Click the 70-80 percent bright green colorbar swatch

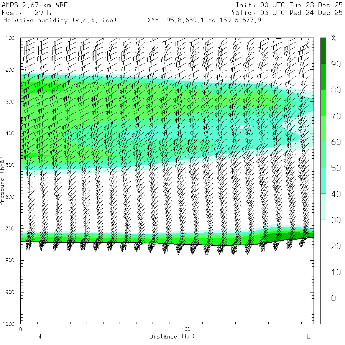click(x=323, y=103)
